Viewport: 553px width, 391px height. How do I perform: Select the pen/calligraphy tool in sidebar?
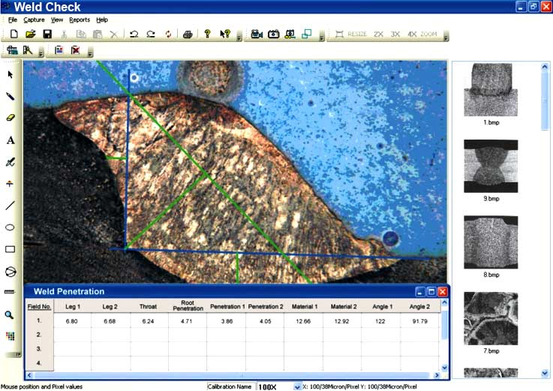(x=11, y=162)
